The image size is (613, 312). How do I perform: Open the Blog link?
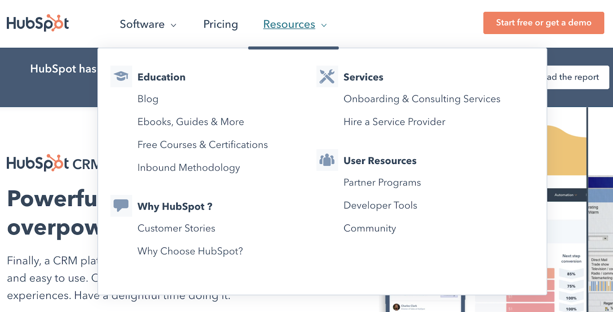pyautogui.click(x=148, y=99)
